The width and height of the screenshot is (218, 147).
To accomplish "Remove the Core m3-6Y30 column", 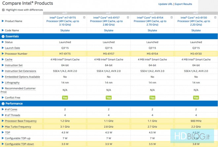I will [215, 17].
